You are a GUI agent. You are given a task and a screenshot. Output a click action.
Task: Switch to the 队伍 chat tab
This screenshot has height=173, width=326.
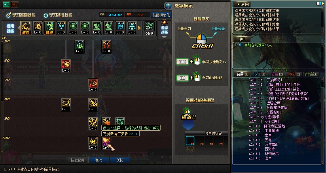pos(259,74)
